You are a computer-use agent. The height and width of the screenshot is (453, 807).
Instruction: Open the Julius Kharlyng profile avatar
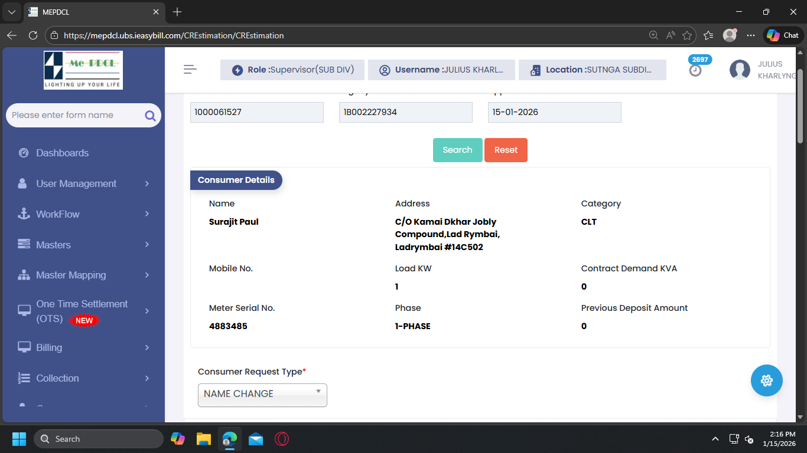point(740,70)
